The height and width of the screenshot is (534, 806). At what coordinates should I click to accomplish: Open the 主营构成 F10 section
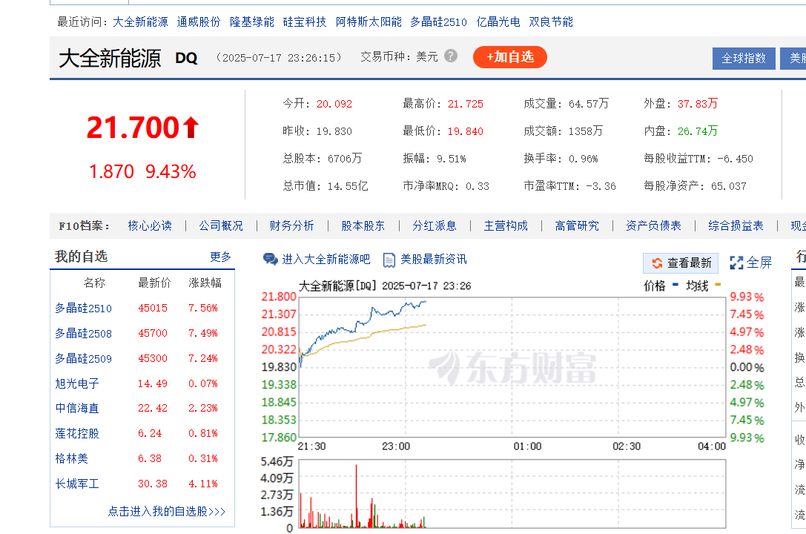tap(506, 226)
